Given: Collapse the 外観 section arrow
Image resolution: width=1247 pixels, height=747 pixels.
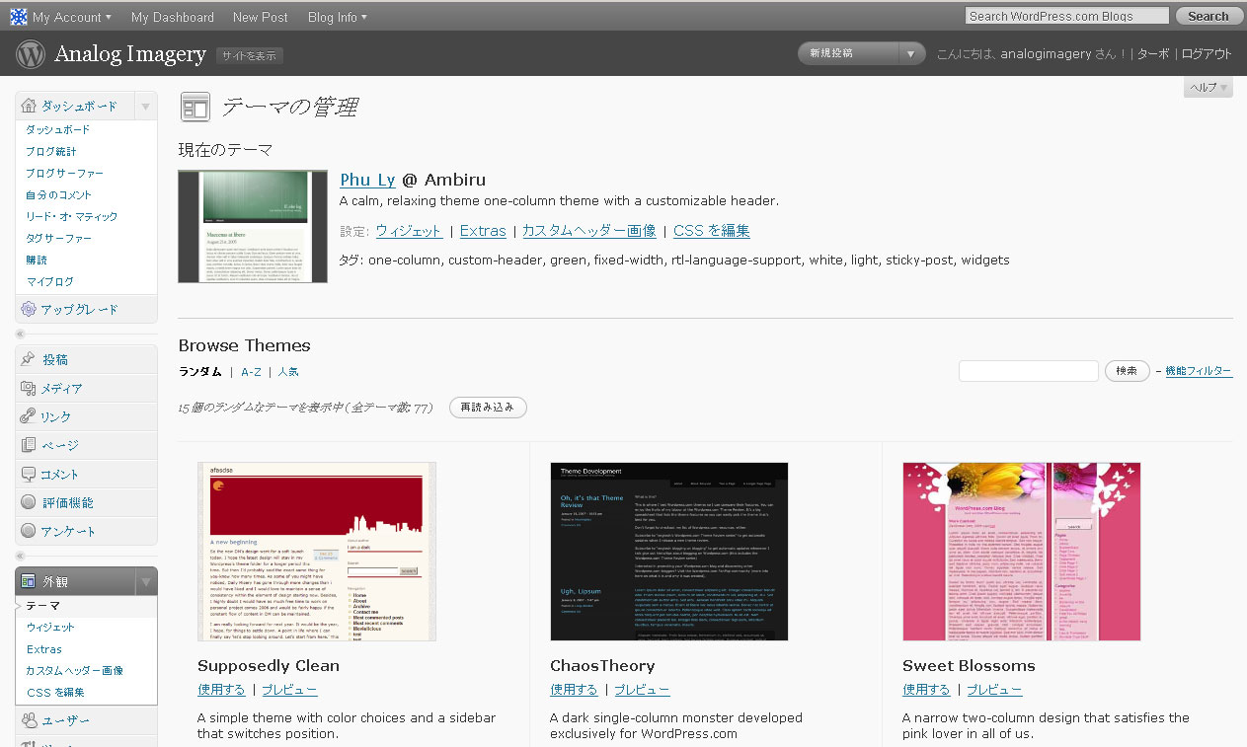Looking at the screenshot, I should coord(145,581).
